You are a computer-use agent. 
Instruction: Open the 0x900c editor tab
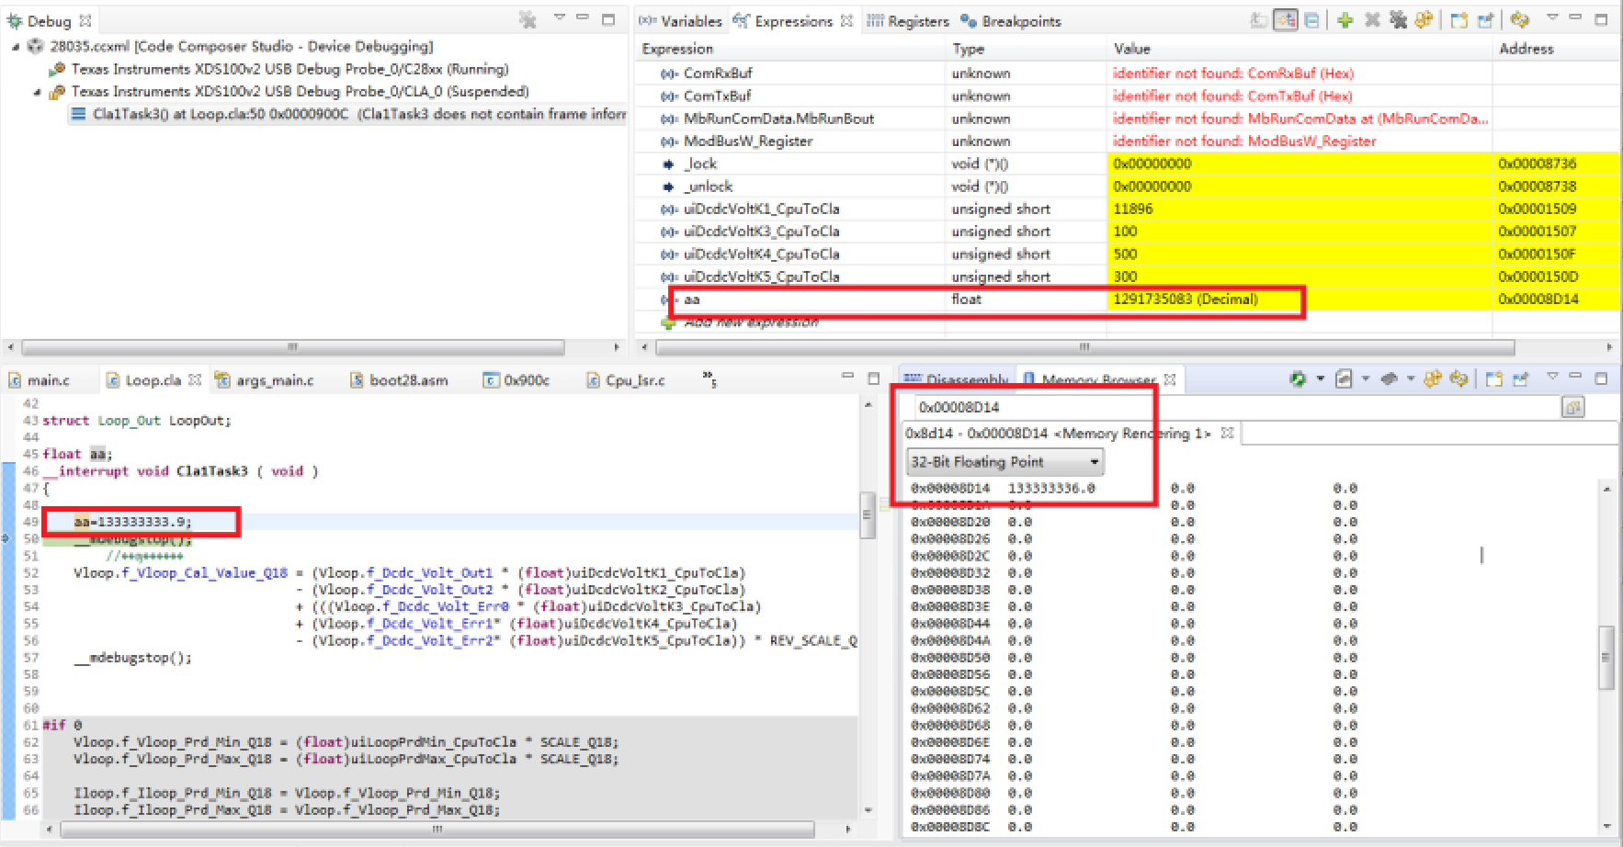pos(516,380)
